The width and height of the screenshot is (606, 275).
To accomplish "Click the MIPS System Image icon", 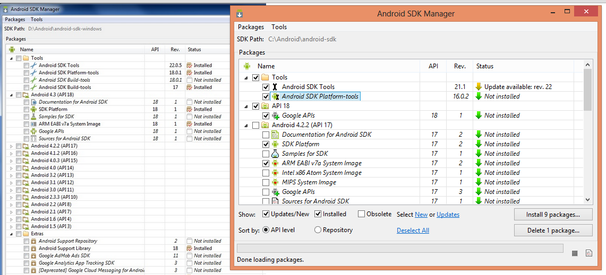I will tap(275, 182).
